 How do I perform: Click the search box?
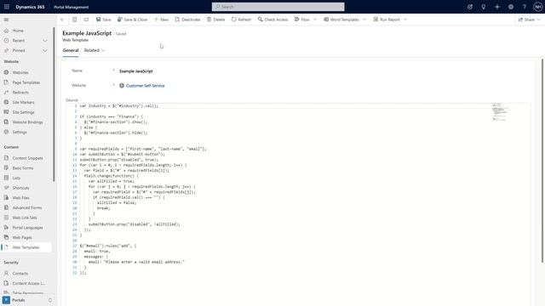click(x=278, y=7)
